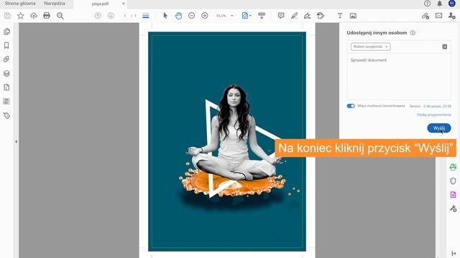This screenshot has width=460, height=258.
Task: Select the arrow selection tool
Action: click(165, 16)
